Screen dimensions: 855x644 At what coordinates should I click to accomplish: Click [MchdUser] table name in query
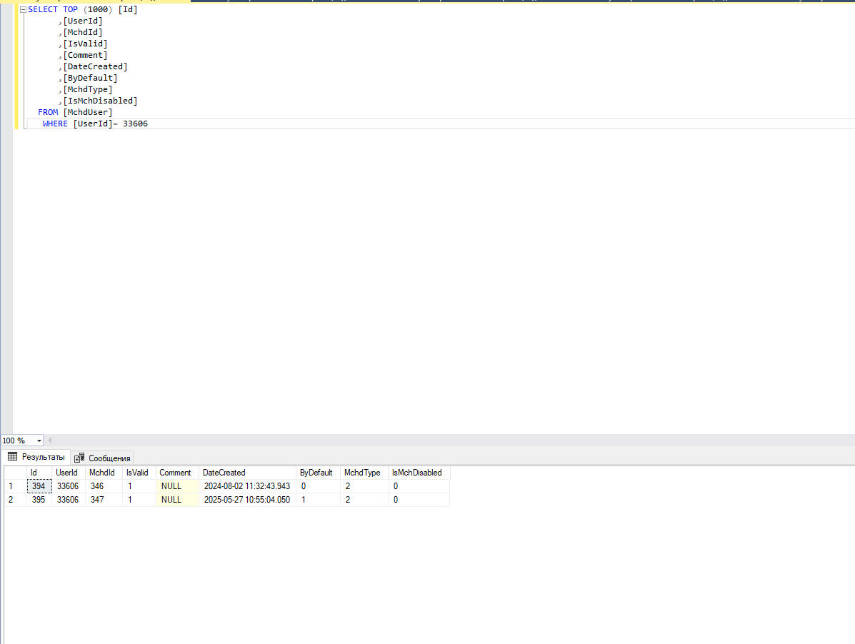click(88, 112)
